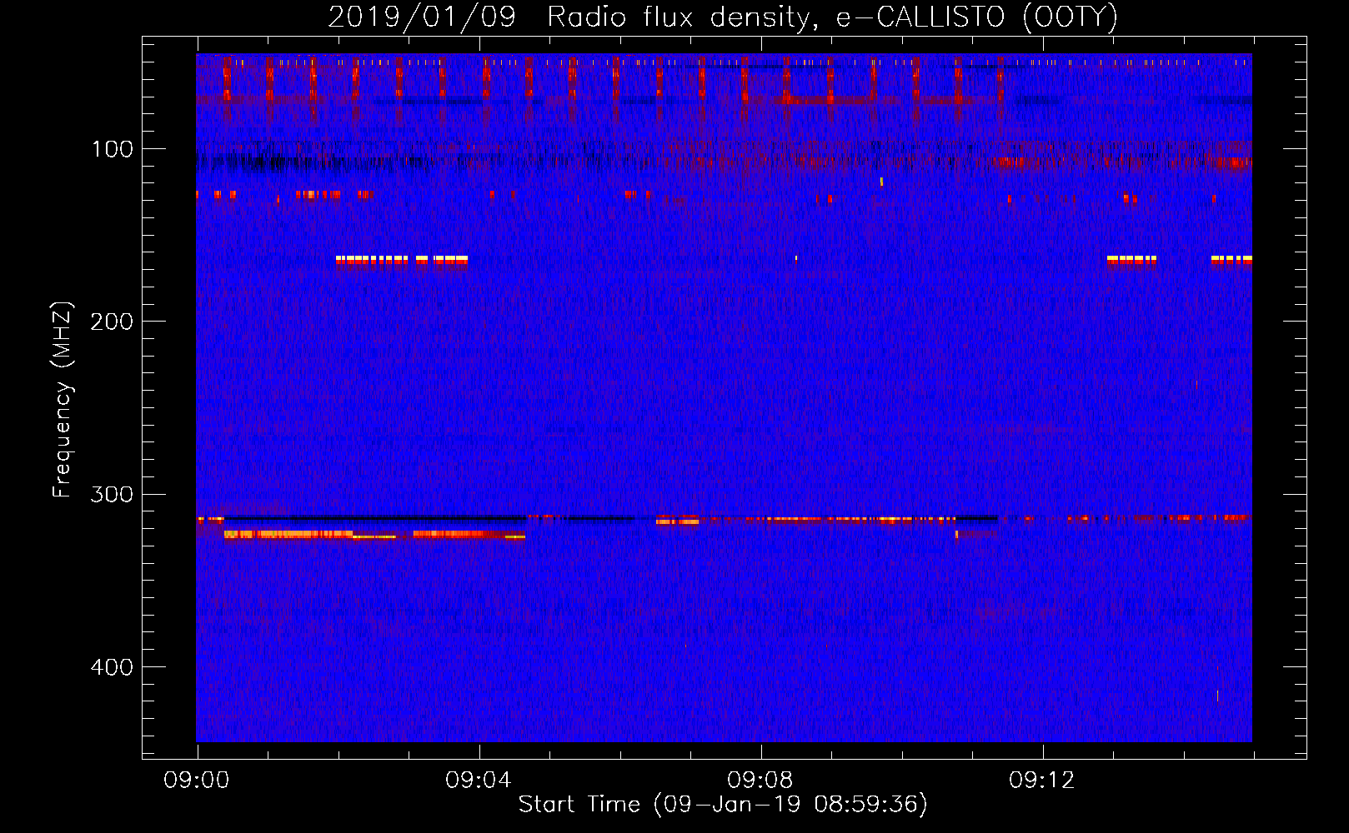This screenshot has height=833, width=1349.
Task: Click the 09:12 time tick label
Action: 1042,781
